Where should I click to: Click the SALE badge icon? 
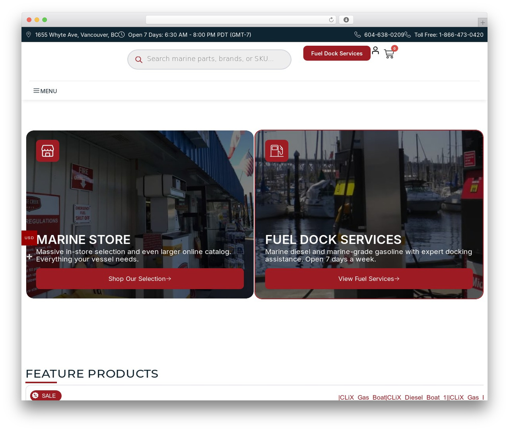[x=35, y=395]
